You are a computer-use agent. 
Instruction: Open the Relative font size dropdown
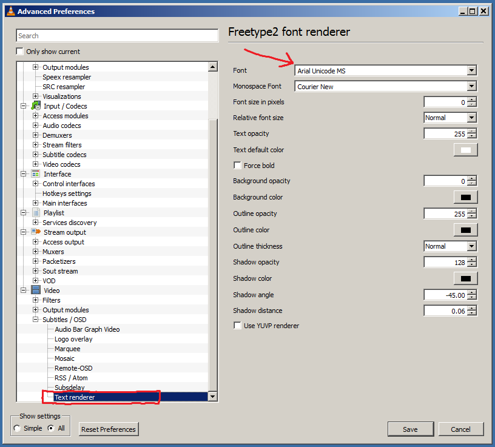coord(473,117)
